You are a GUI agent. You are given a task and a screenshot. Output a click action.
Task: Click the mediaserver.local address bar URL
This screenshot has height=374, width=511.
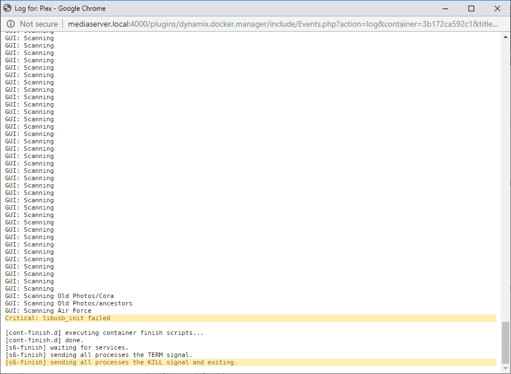pyautogui.click(x=283, y=24)
